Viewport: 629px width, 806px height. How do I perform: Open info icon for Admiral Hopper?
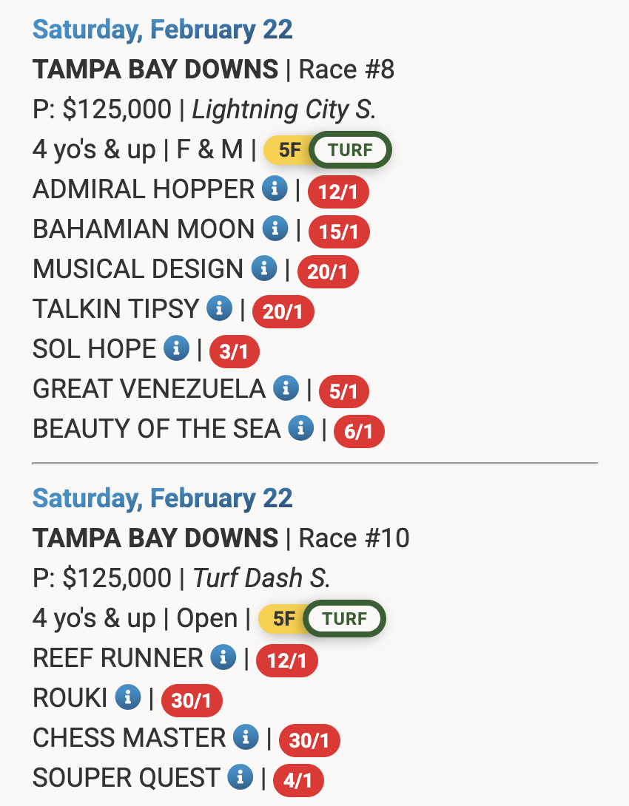[275, 188]
